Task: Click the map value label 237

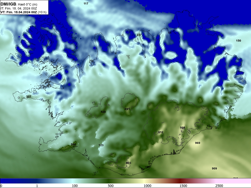Action: coord(139,35)
